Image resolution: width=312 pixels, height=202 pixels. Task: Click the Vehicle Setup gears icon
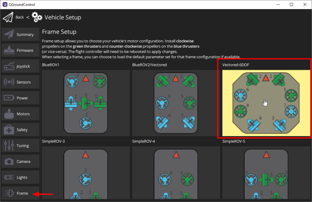click(37, 17)
